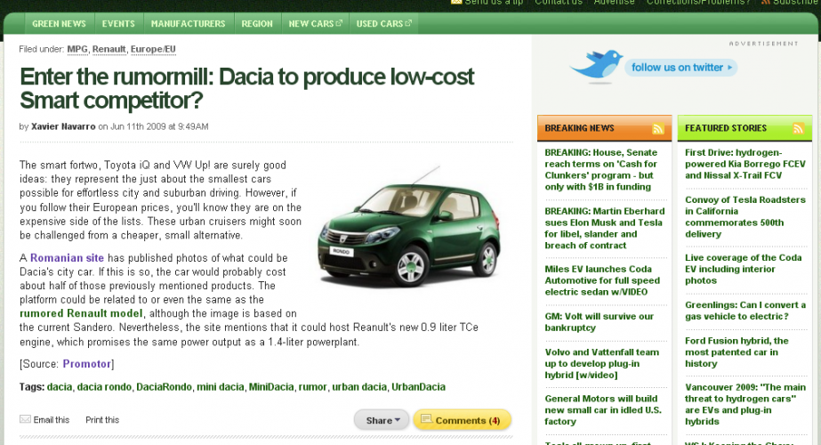Read Live coverage of Coda EV story
Viewport: 821px width, 445px height.
click(x=743, y=269)
